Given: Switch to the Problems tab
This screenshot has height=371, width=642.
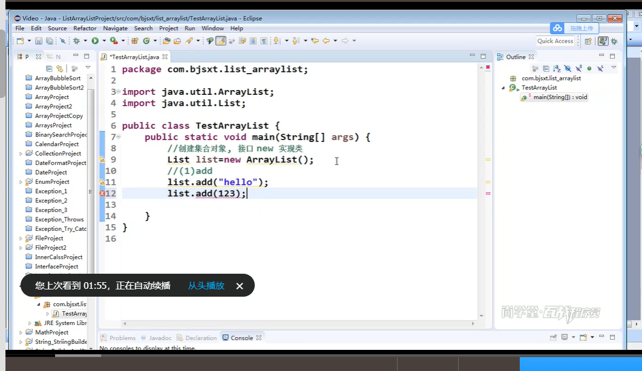Looking at the screenshot, I should point(119,338).
